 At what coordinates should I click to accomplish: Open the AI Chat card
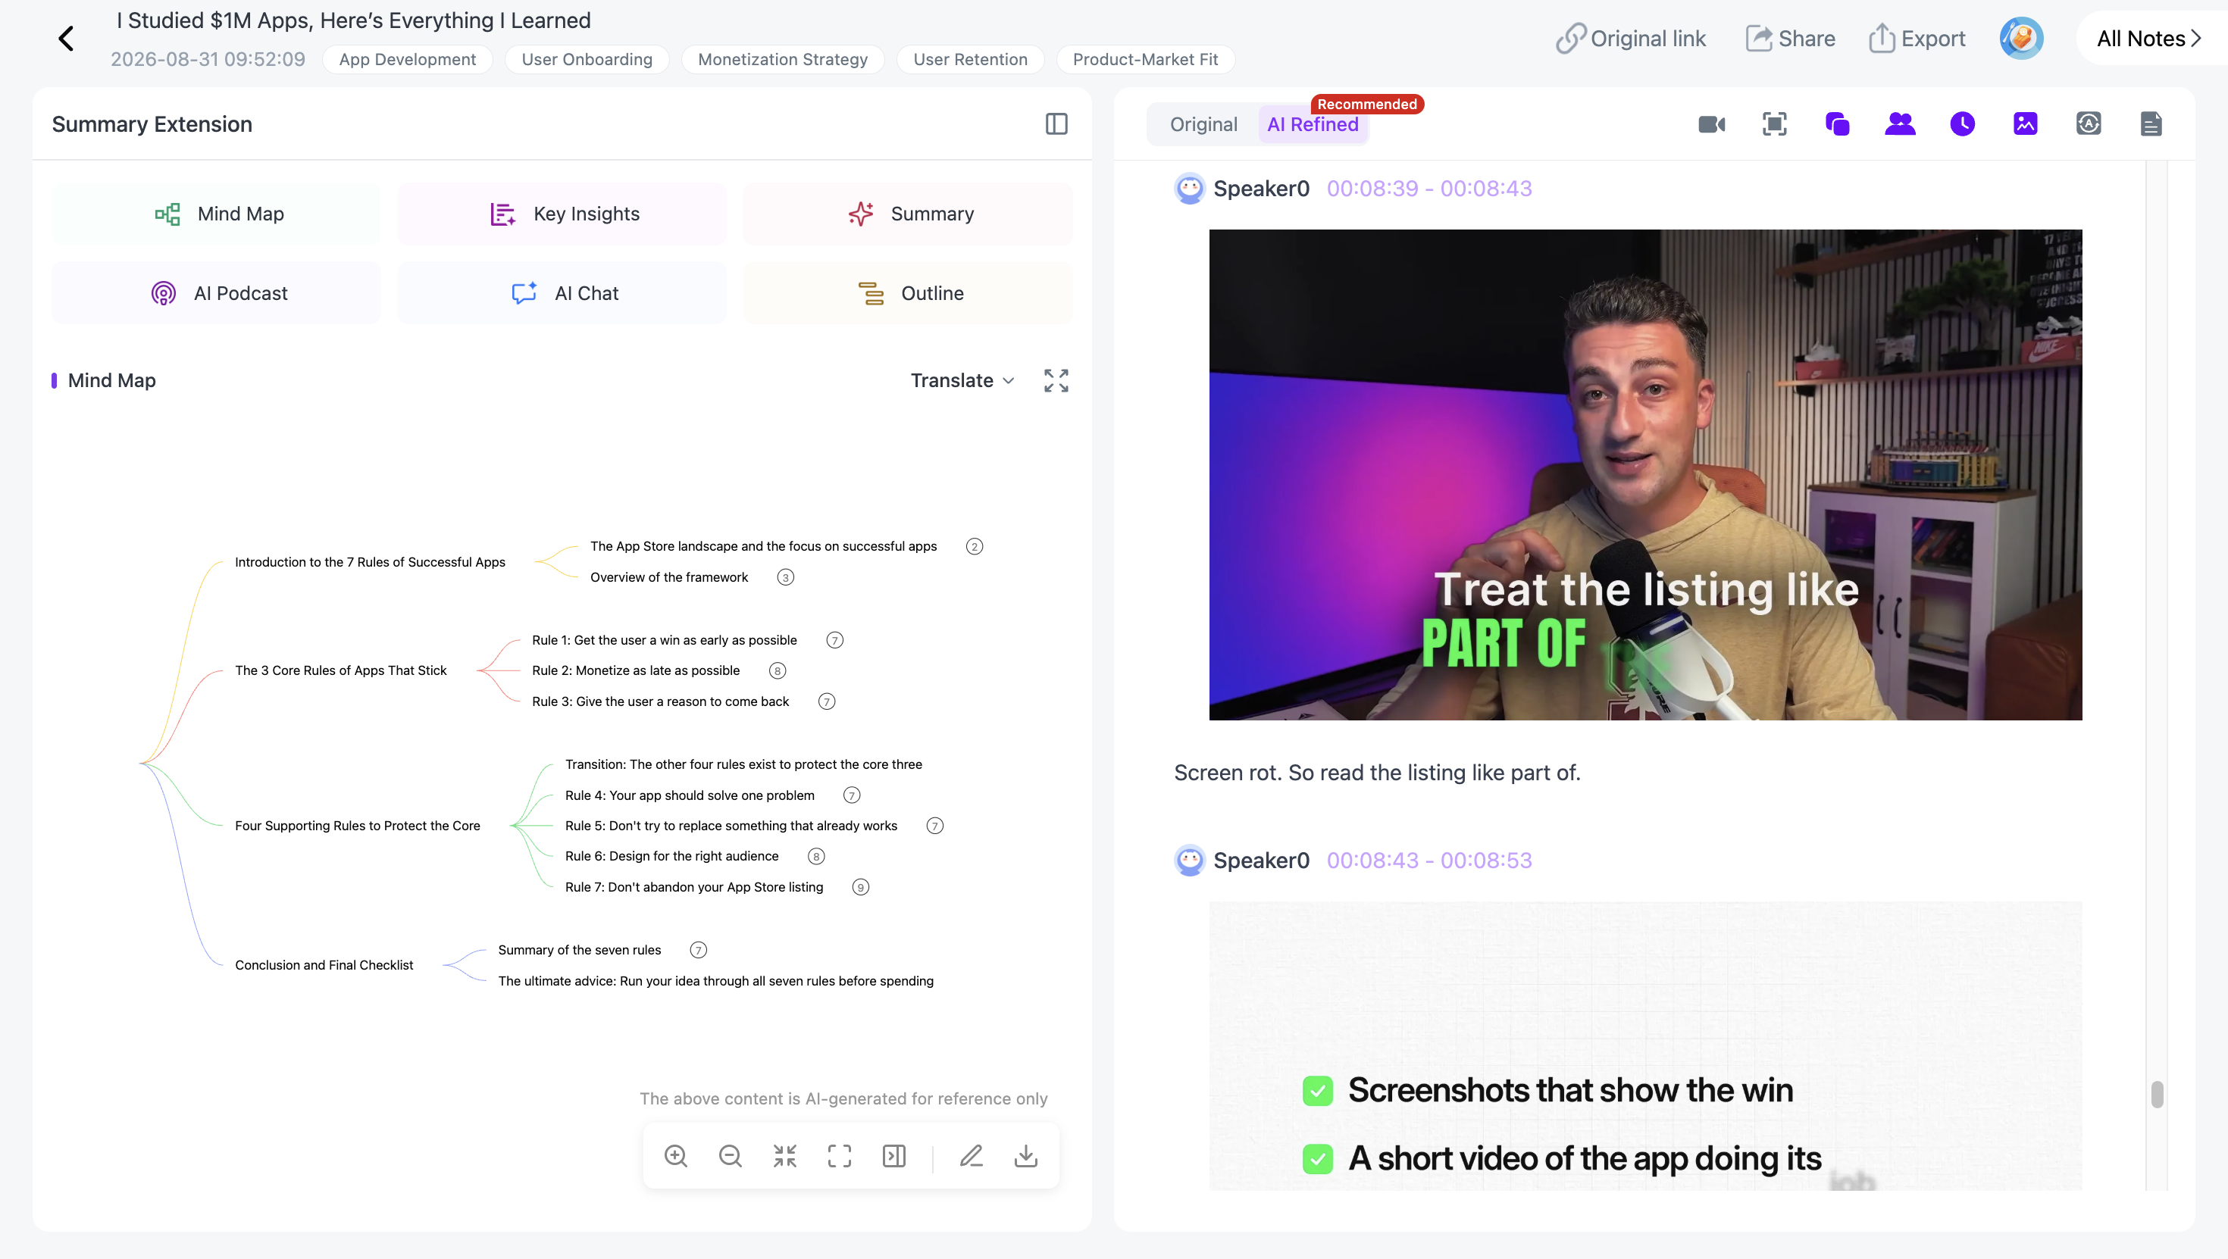(562, 293)
